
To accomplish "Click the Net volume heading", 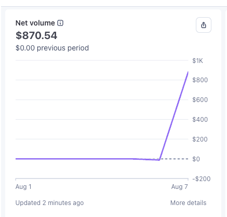I will point(35,23).
